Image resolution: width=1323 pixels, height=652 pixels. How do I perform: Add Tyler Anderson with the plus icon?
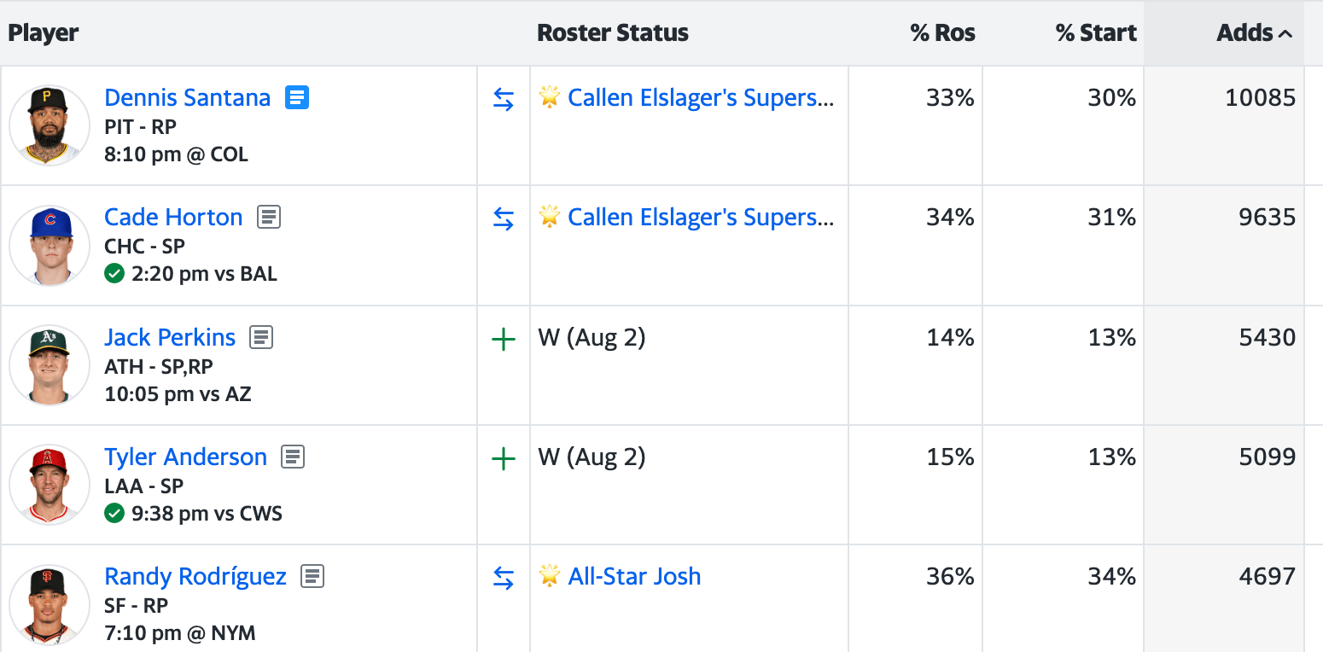point(504,459)
